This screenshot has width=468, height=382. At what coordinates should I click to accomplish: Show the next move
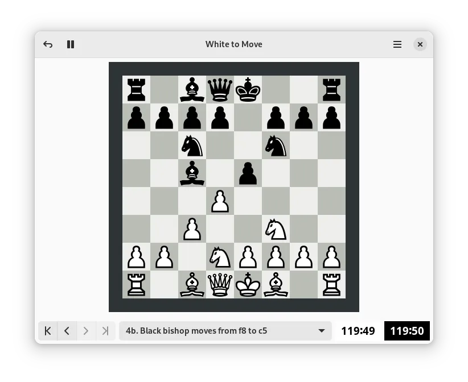pyautogui.click(x=86, y=331)
